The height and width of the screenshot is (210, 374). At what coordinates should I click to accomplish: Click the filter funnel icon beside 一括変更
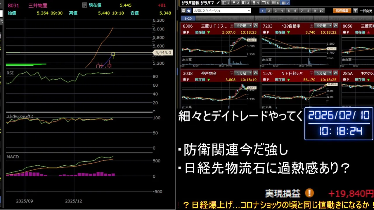click(355, 11)
